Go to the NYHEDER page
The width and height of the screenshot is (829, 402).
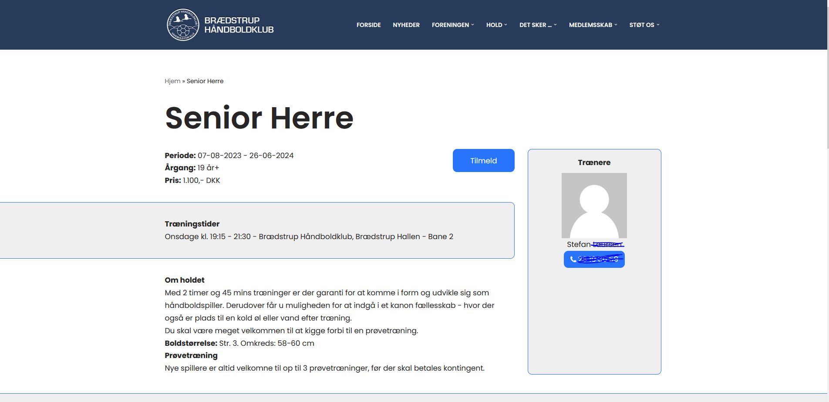[x=406, y=25]
